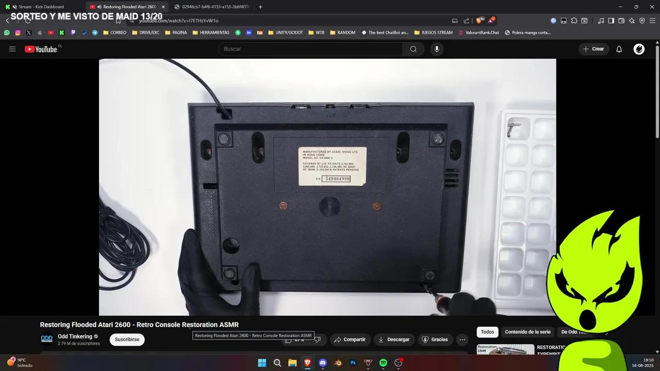This screenshot has height=371, width=660.
Task: Dislike the video with thumbs-down
Action: 318,340
